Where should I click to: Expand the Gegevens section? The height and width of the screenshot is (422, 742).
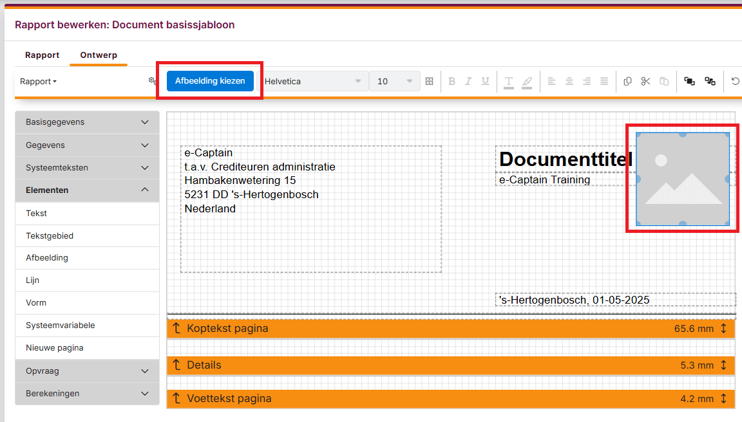(x=87, y=145)
